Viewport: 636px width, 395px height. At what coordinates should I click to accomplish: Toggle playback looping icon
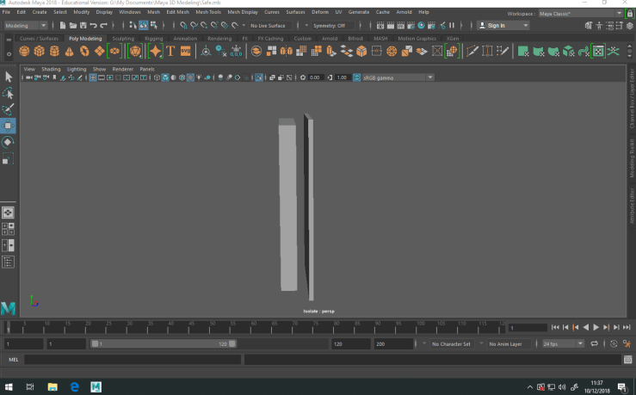[x=594, y=343]
